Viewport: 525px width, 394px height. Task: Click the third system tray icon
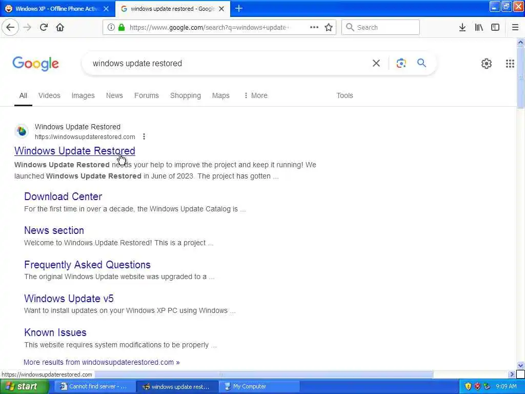click(487, 387)
